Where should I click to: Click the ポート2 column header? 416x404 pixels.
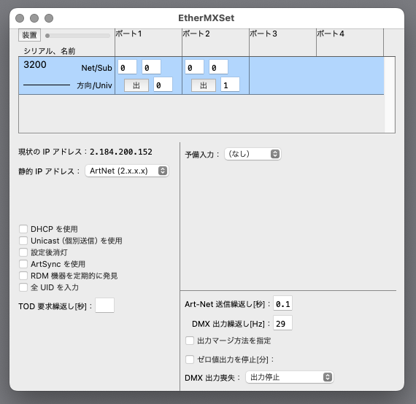[216, 42]
